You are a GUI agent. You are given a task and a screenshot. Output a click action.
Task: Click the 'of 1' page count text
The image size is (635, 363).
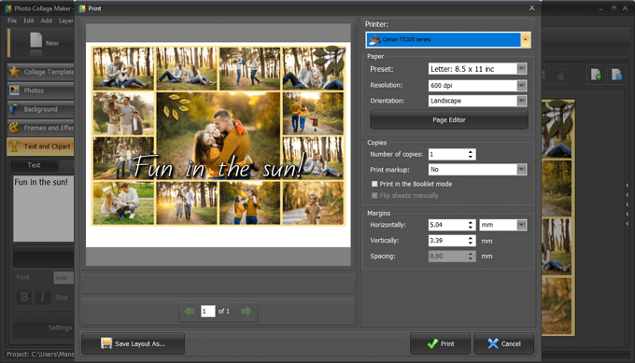pos(224,311)
